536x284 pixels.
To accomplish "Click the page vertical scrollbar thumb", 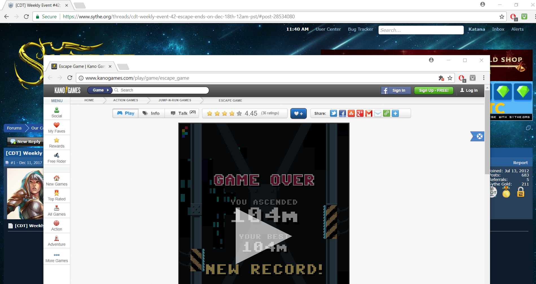I will (487, 132).
